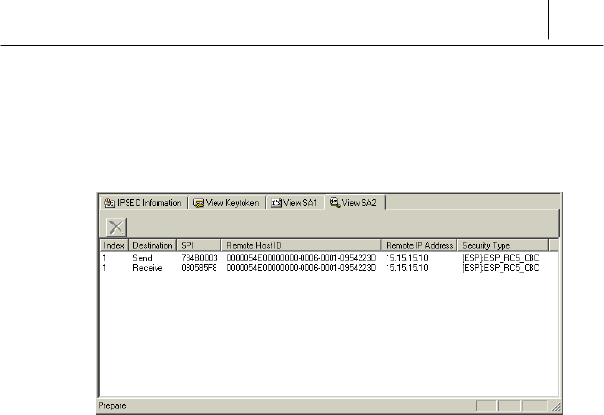Switch to the View Keytoken tab

tap(226, 203)
